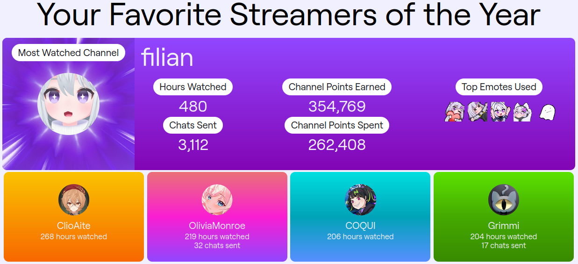Click the Most Watched Channel badge

click(x=68, y=53)
